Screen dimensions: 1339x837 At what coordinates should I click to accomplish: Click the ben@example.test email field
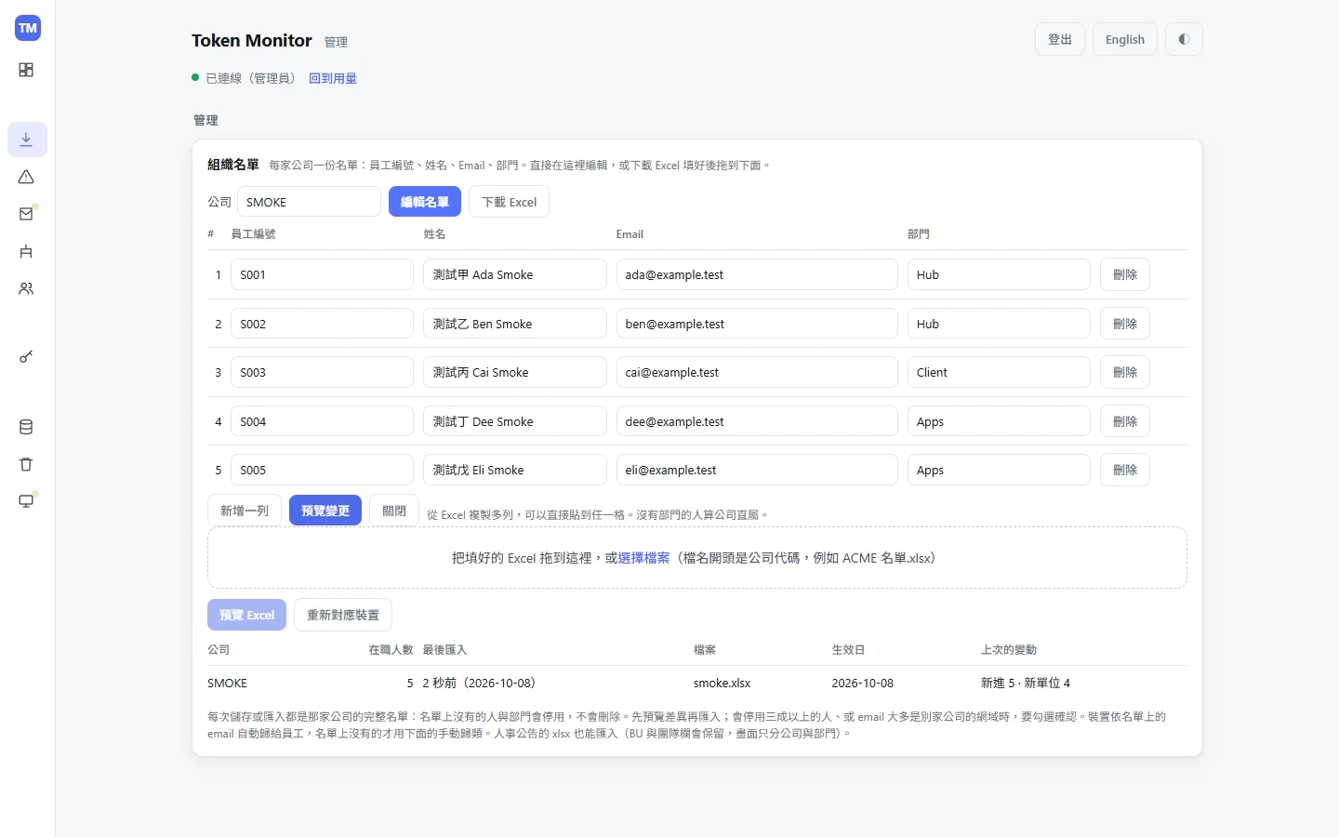coord(757,324)
